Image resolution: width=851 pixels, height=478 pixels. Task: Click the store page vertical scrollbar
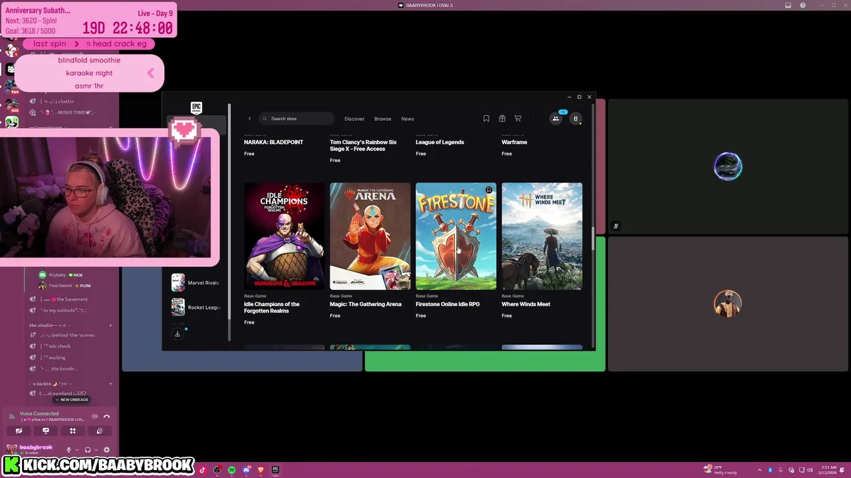[592, 238]
